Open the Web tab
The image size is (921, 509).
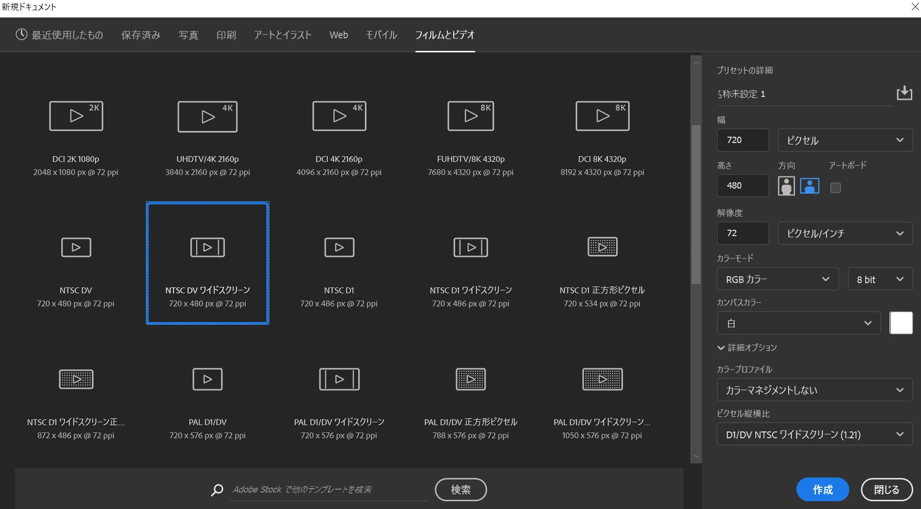click(339, 35)
